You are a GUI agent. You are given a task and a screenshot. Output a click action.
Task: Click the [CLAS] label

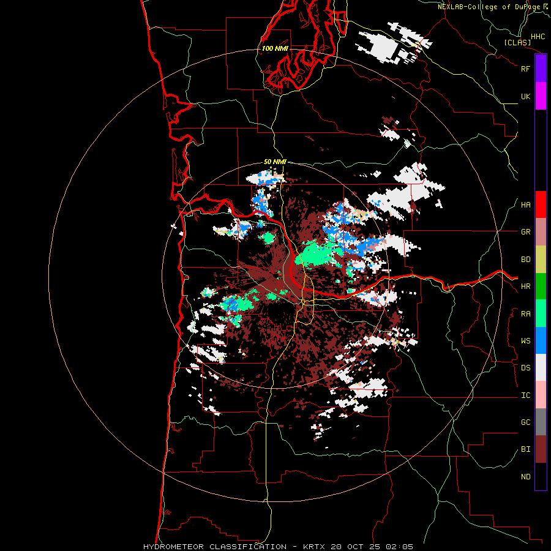(x=517, y=43)
